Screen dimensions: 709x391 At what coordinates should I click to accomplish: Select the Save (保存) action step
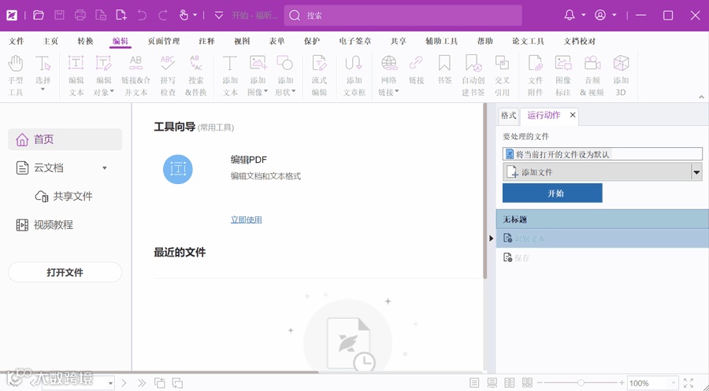pyautogui.click(x=603, y=258)
